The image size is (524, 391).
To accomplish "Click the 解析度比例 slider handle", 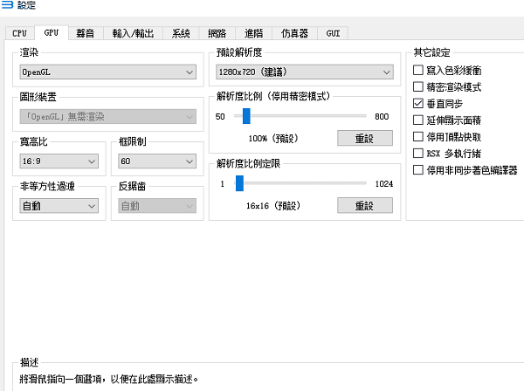I will (x=246, y=116).
